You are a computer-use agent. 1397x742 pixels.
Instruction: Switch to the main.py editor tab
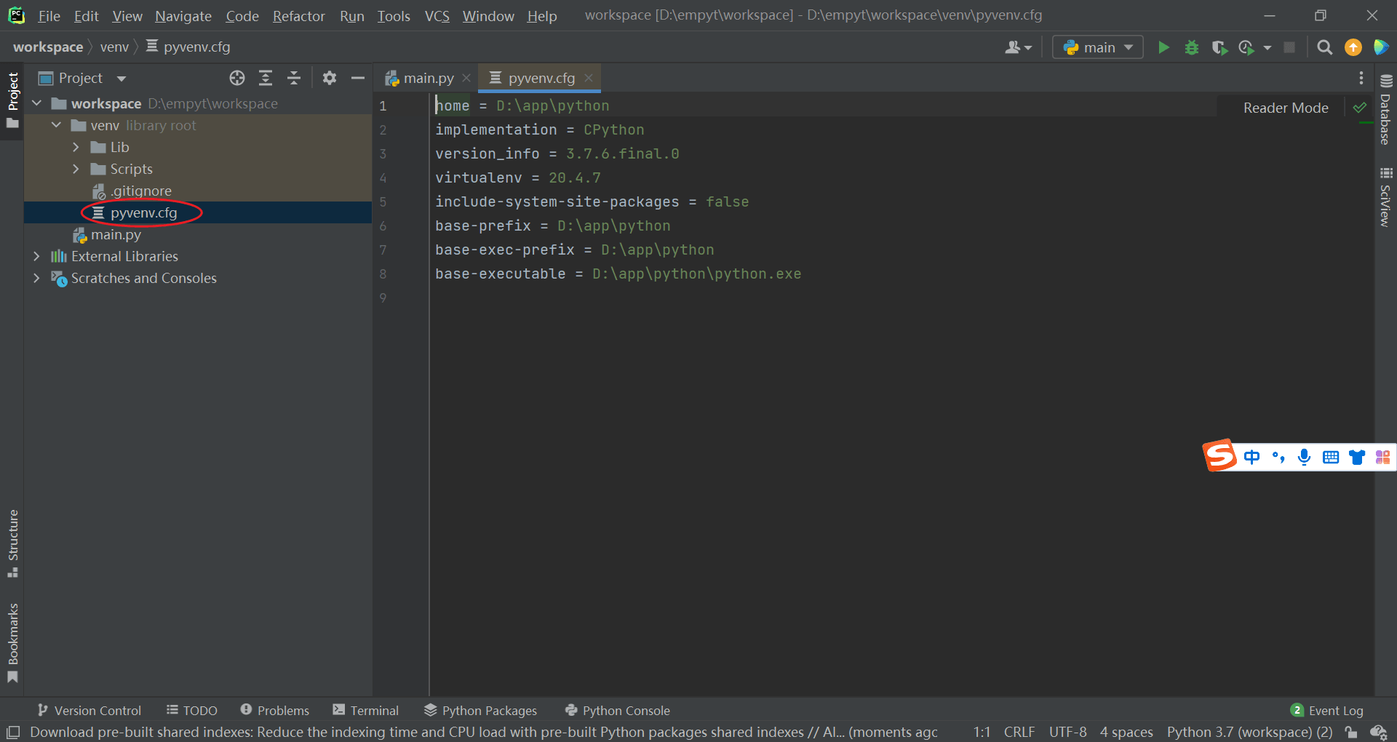point(428,78)
